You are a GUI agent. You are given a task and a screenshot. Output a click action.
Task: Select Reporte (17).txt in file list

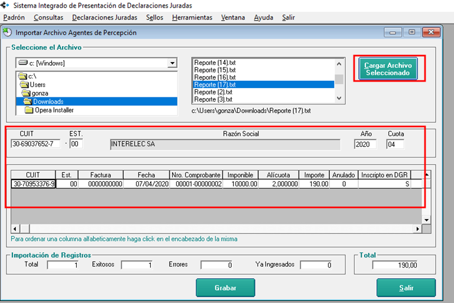coord(215,85)
